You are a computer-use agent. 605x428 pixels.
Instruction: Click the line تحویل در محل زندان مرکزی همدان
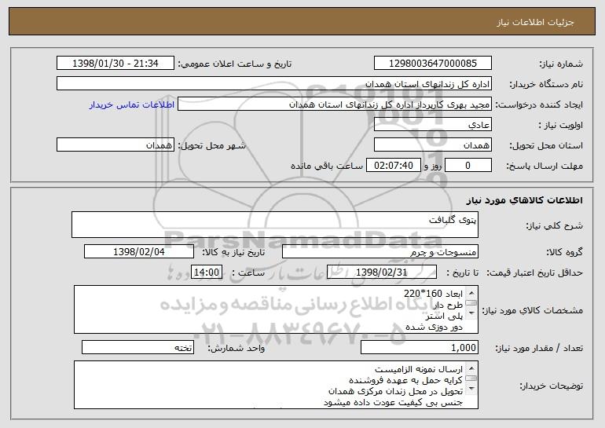point(395,391)
